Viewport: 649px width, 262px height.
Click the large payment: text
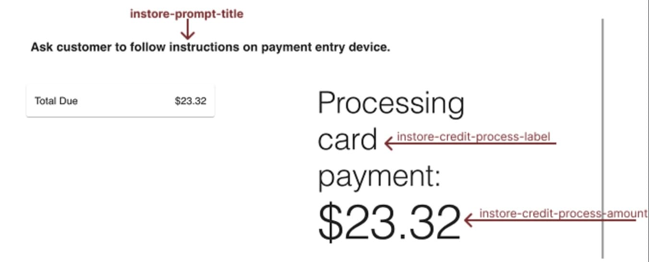[x=379, y=177]
